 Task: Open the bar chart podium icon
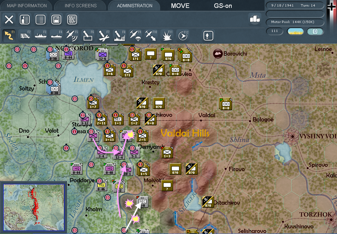pos(255,19)
